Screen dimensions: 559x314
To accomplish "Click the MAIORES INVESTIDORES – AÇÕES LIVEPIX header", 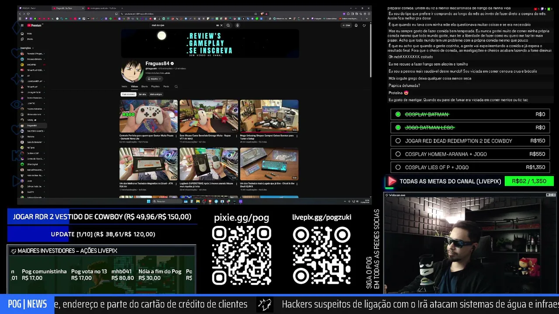I will coord(101,251).
